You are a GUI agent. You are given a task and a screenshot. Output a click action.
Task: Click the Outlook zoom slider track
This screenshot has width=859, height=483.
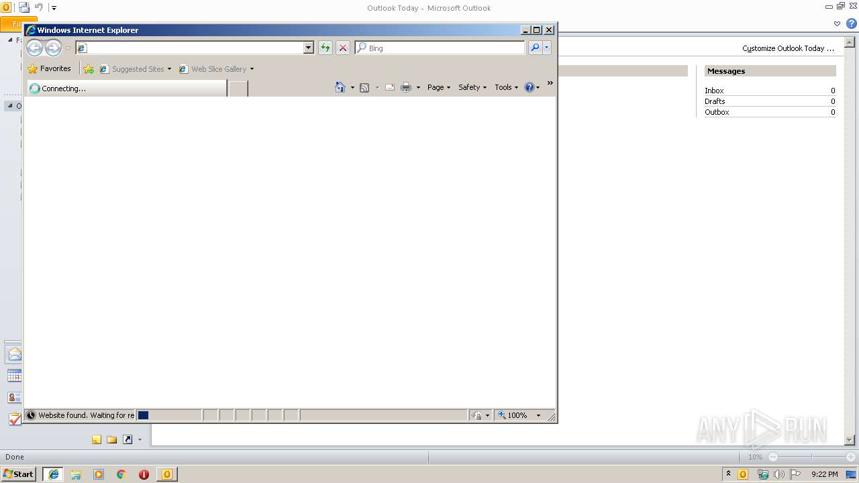click(x=811, y=457)
